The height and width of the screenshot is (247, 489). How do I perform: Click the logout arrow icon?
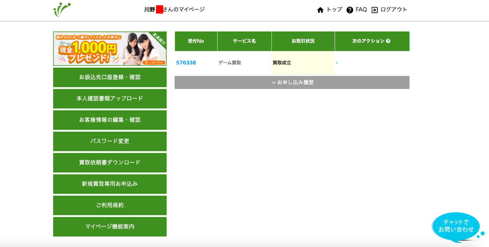(x=374, y=10)
